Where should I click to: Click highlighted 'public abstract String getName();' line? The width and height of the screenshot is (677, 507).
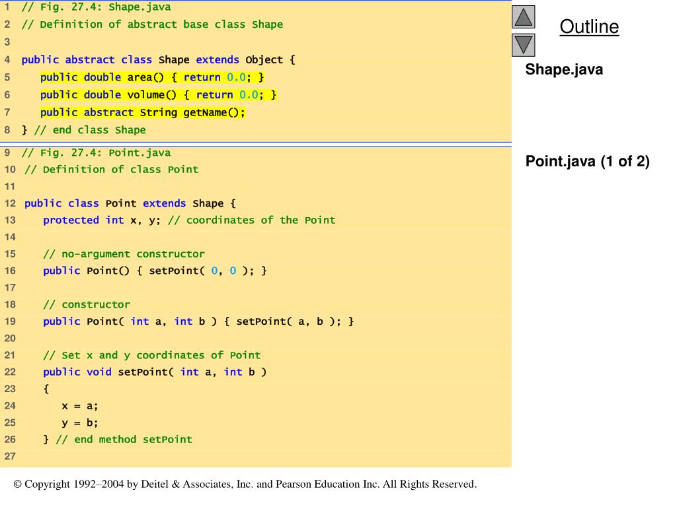pyautogui.click(x=143, y=112)
